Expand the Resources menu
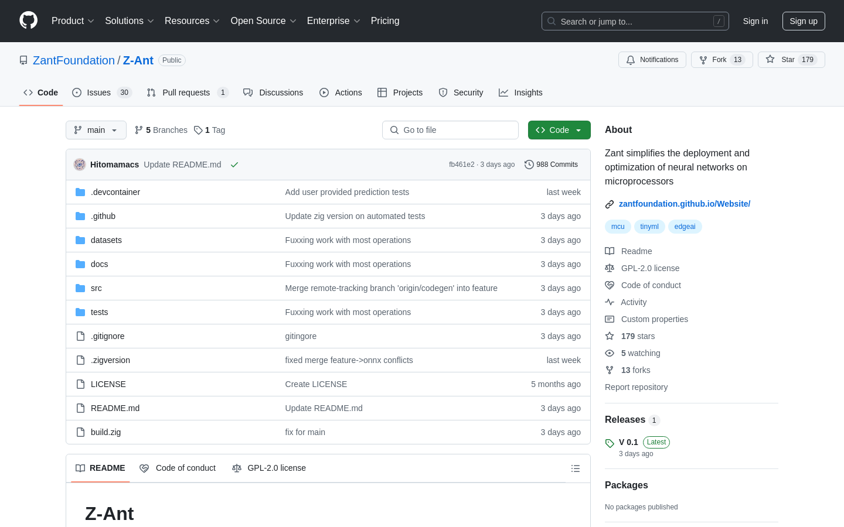Image resolution: width=844 pixels, height=527 pixels. point(192,20)
